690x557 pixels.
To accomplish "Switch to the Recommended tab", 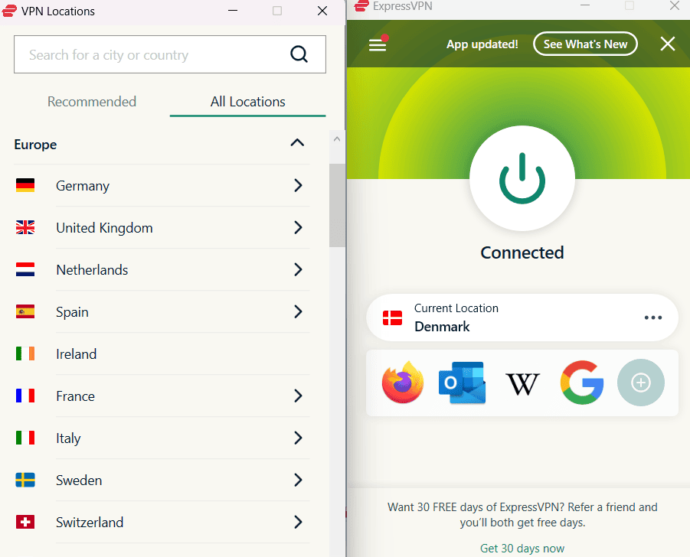I will pos(92,102).
